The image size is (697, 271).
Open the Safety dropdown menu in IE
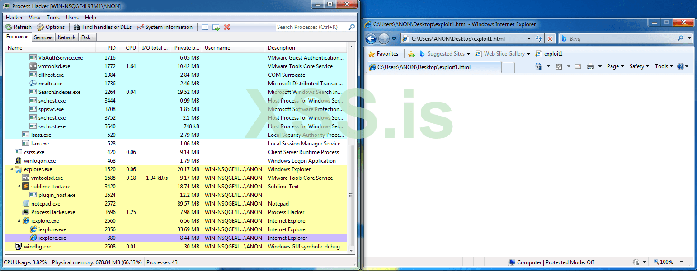[640, 66]
